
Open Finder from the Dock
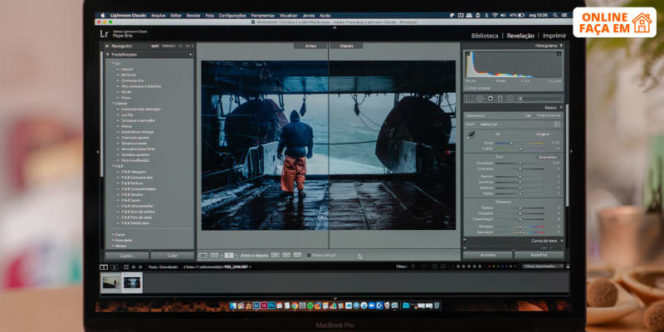234,305
